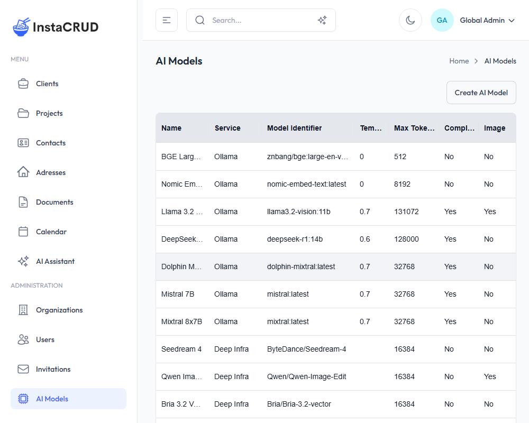Open the GA avatar profile menu
Screen dimensions: 529x423
pyautogui.click(x=442, y=20)
